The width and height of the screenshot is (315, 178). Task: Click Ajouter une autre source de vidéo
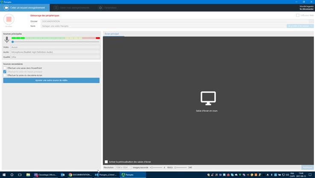(51, 80)
